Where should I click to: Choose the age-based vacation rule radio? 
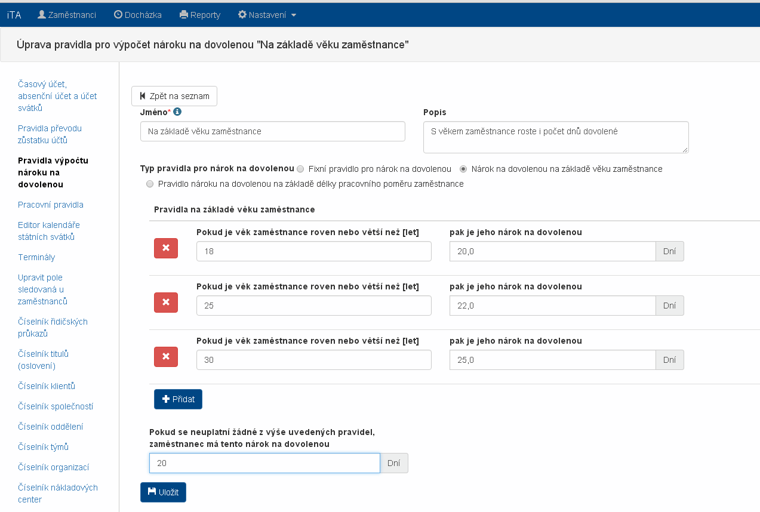coord(463,169)
